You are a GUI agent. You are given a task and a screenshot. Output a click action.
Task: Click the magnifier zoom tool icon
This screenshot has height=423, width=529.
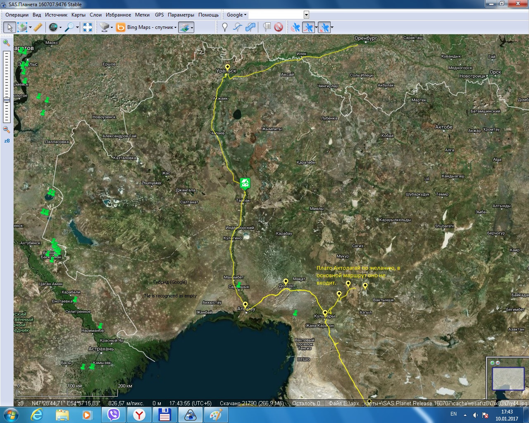click(70, 27)
